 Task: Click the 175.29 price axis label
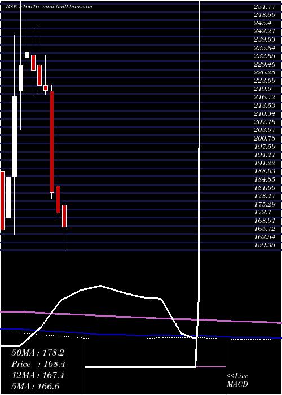pos(265,204)
